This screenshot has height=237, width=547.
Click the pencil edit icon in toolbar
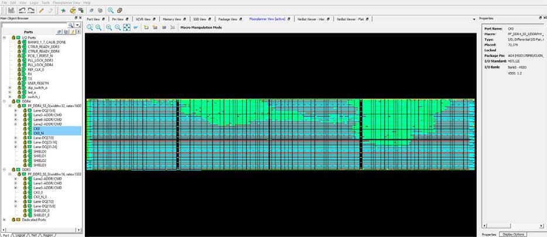pos(41,11)
